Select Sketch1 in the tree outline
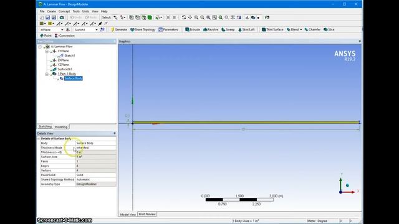 point(69,55)
